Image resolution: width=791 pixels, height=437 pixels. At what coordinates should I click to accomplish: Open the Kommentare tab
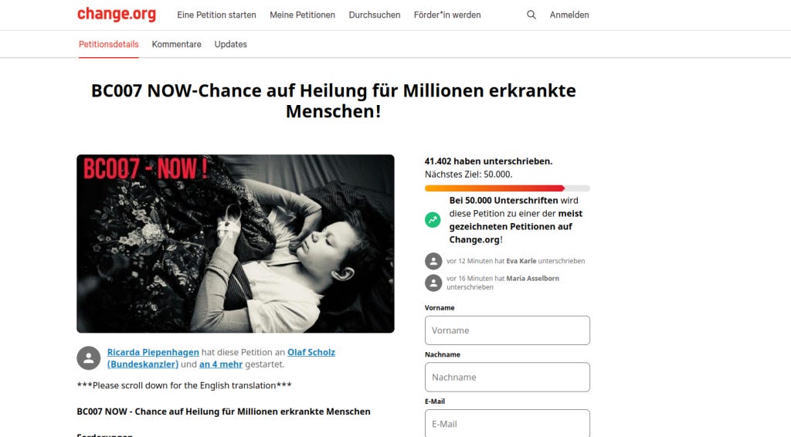coord(177,44)
